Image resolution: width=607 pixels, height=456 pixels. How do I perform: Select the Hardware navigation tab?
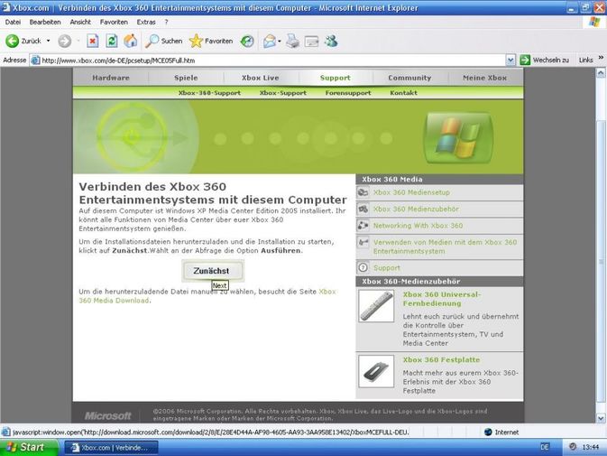(x=111, y=78)
